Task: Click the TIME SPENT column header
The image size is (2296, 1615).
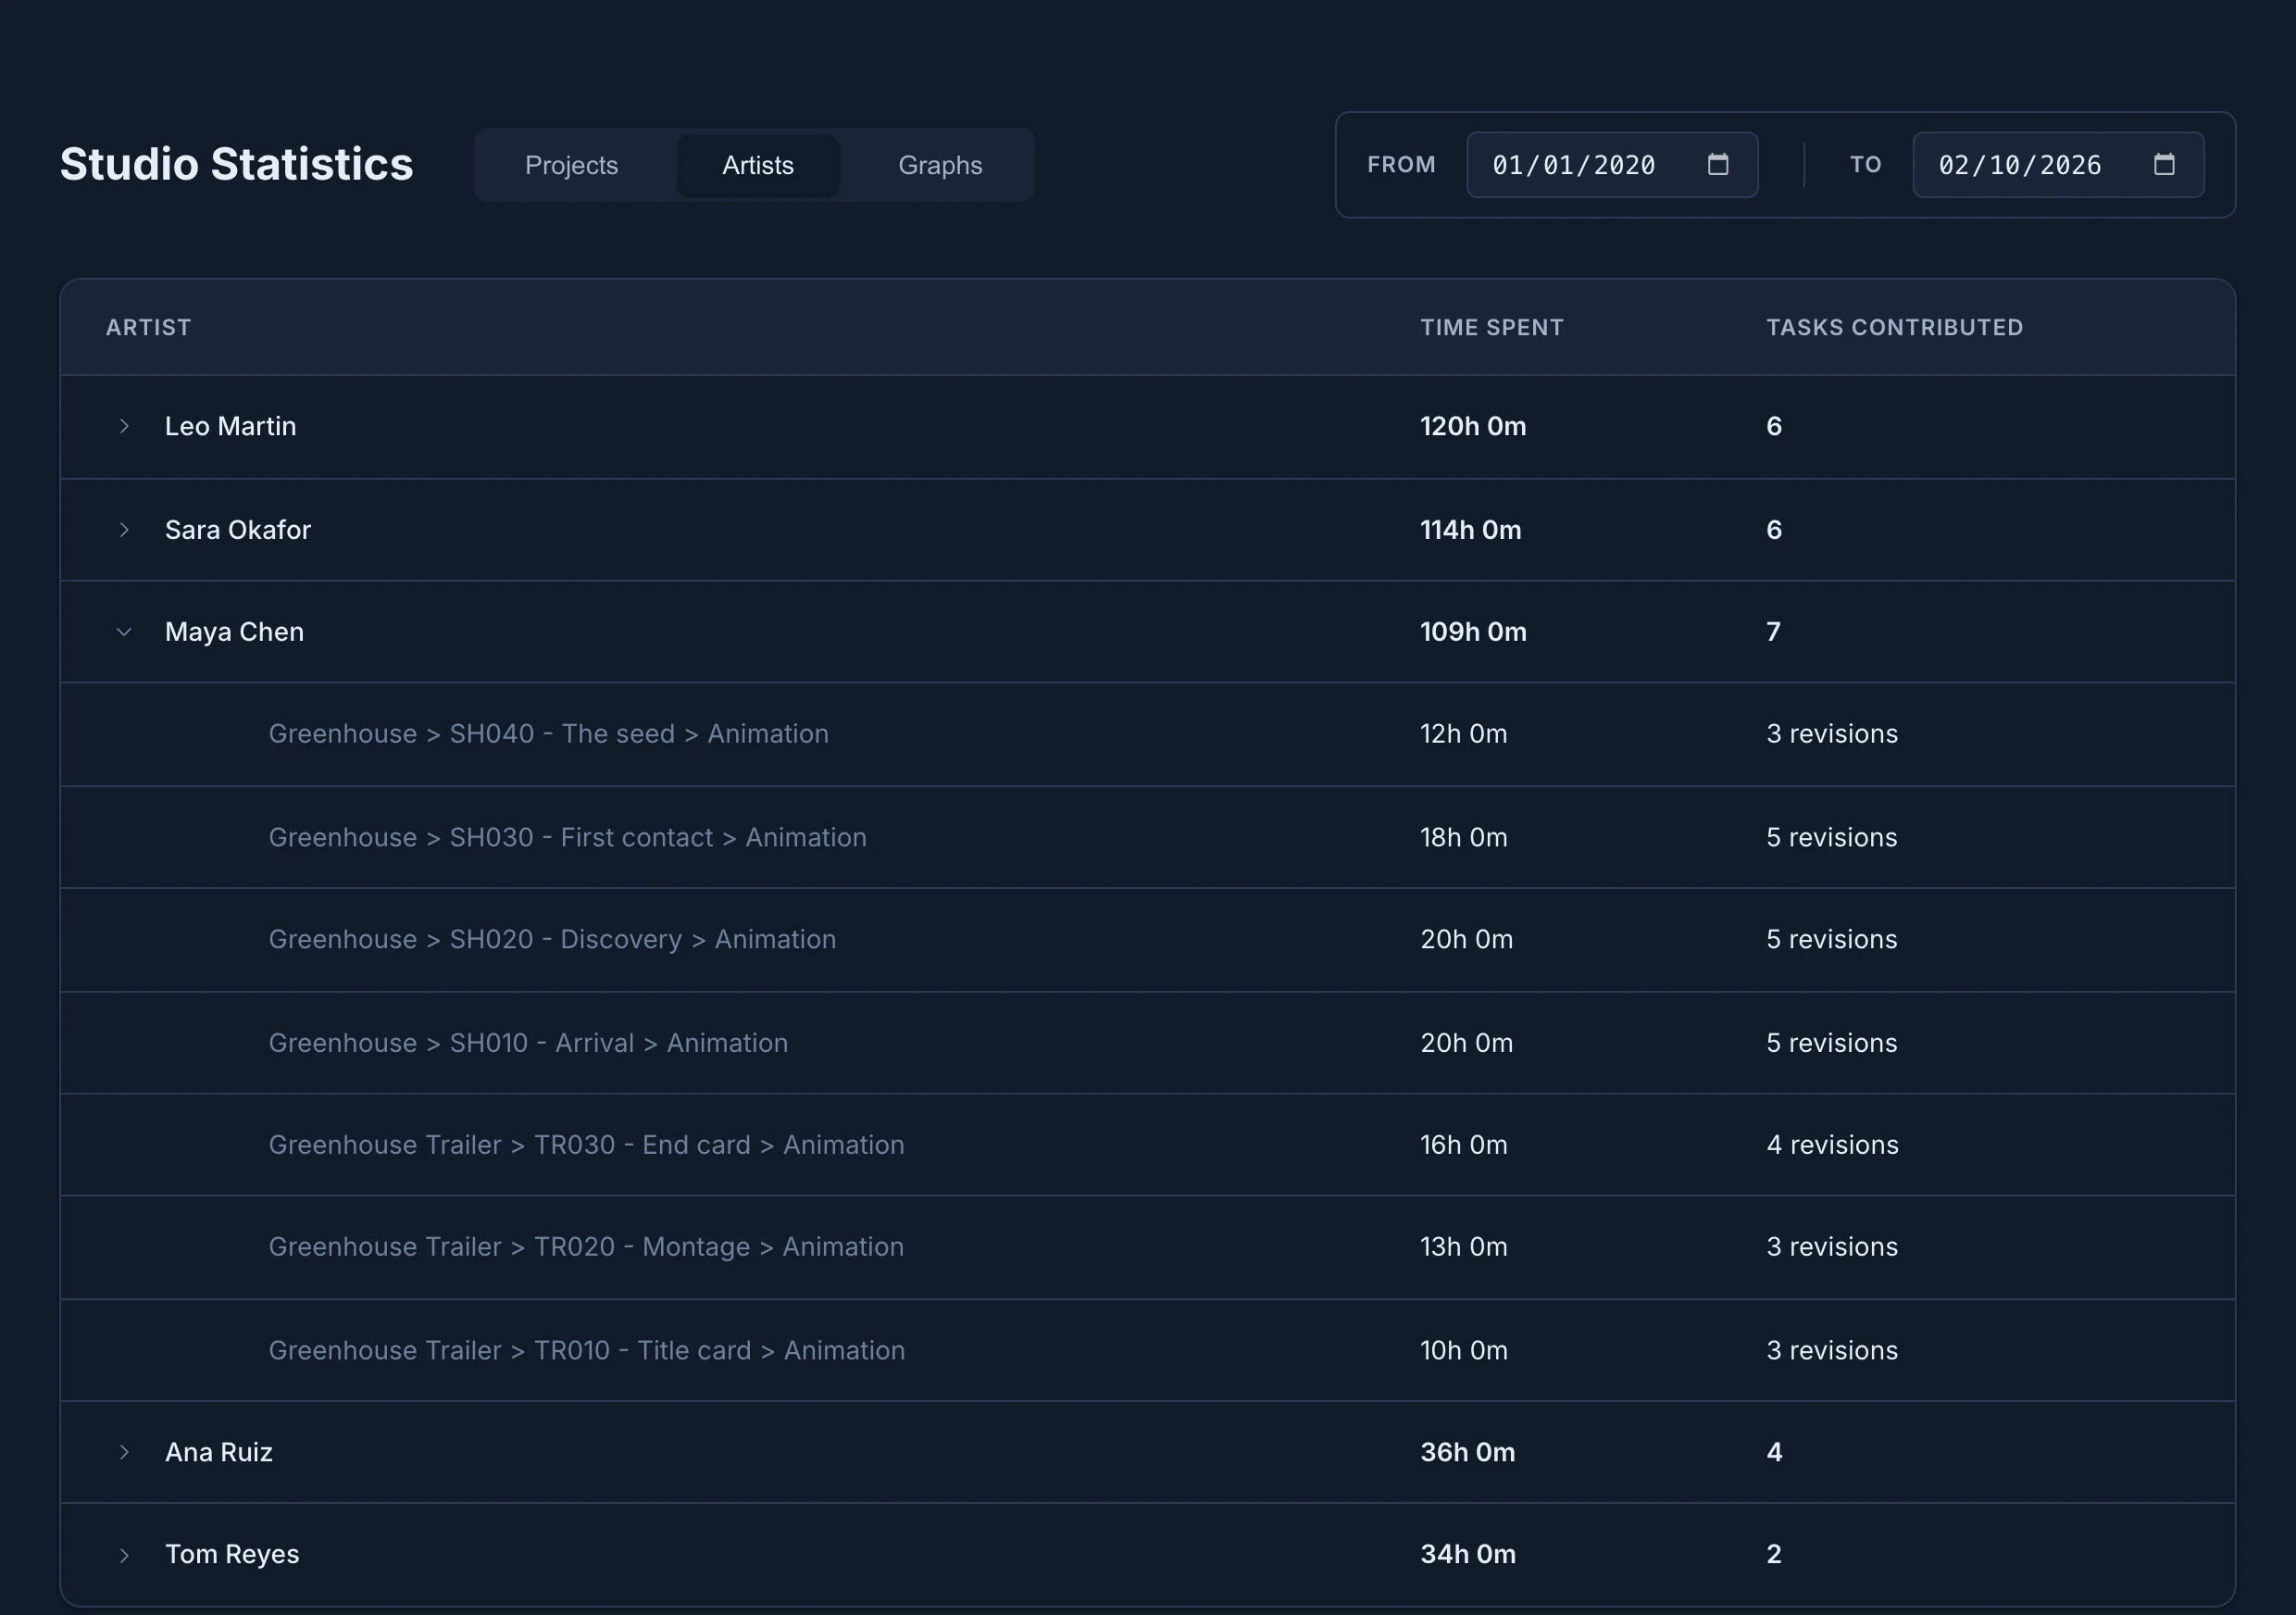Action: coord(1492,328)
